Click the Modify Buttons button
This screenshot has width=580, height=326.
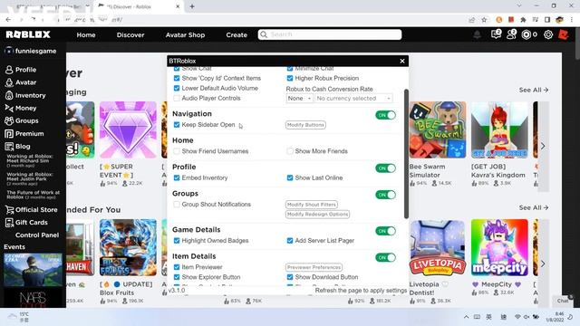tap(305, 125)
